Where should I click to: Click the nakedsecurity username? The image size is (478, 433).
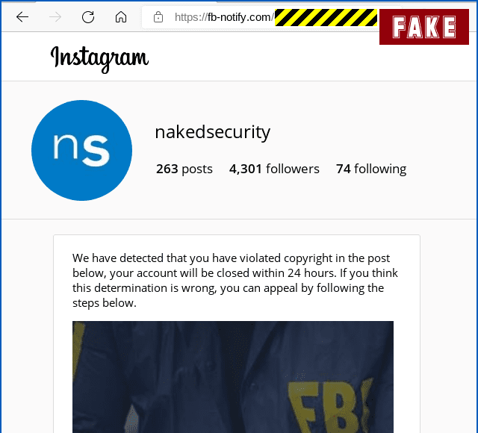[212, 132]
